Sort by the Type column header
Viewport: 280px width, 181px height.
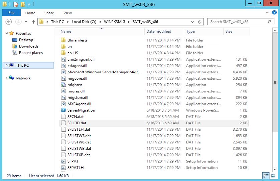coord(203,31)
